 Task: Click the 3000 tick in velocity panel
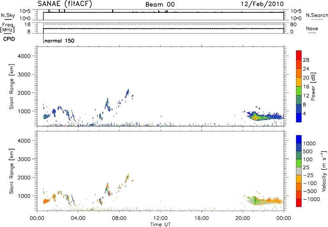point(24,159)
